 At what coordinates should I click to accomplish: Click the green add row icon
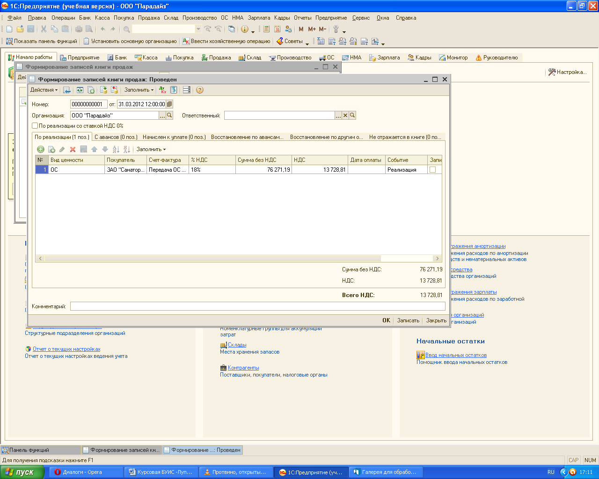click(x=41, y=149)
